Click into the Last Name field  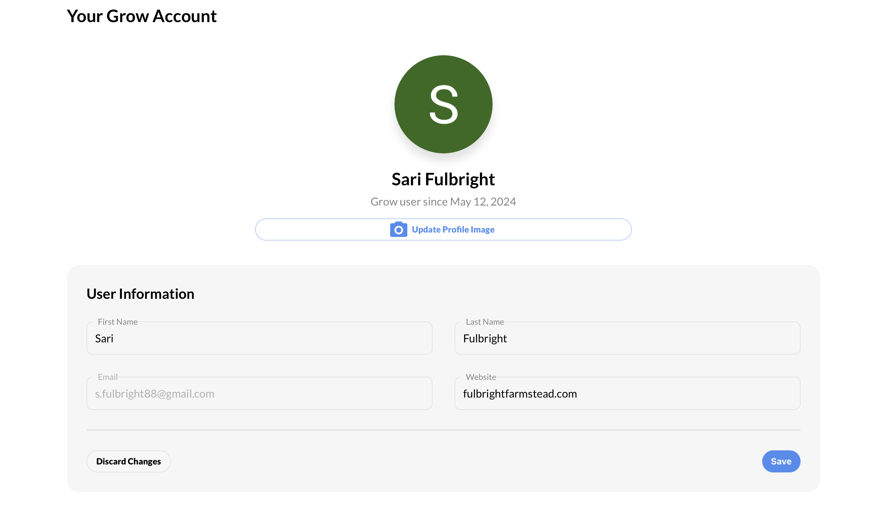tap(627, 338)
